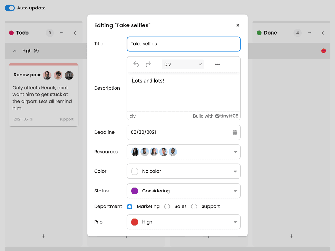Click the Deadline date field
The height and width of the screenshot is (251, 335).
[x=184, y=132]
